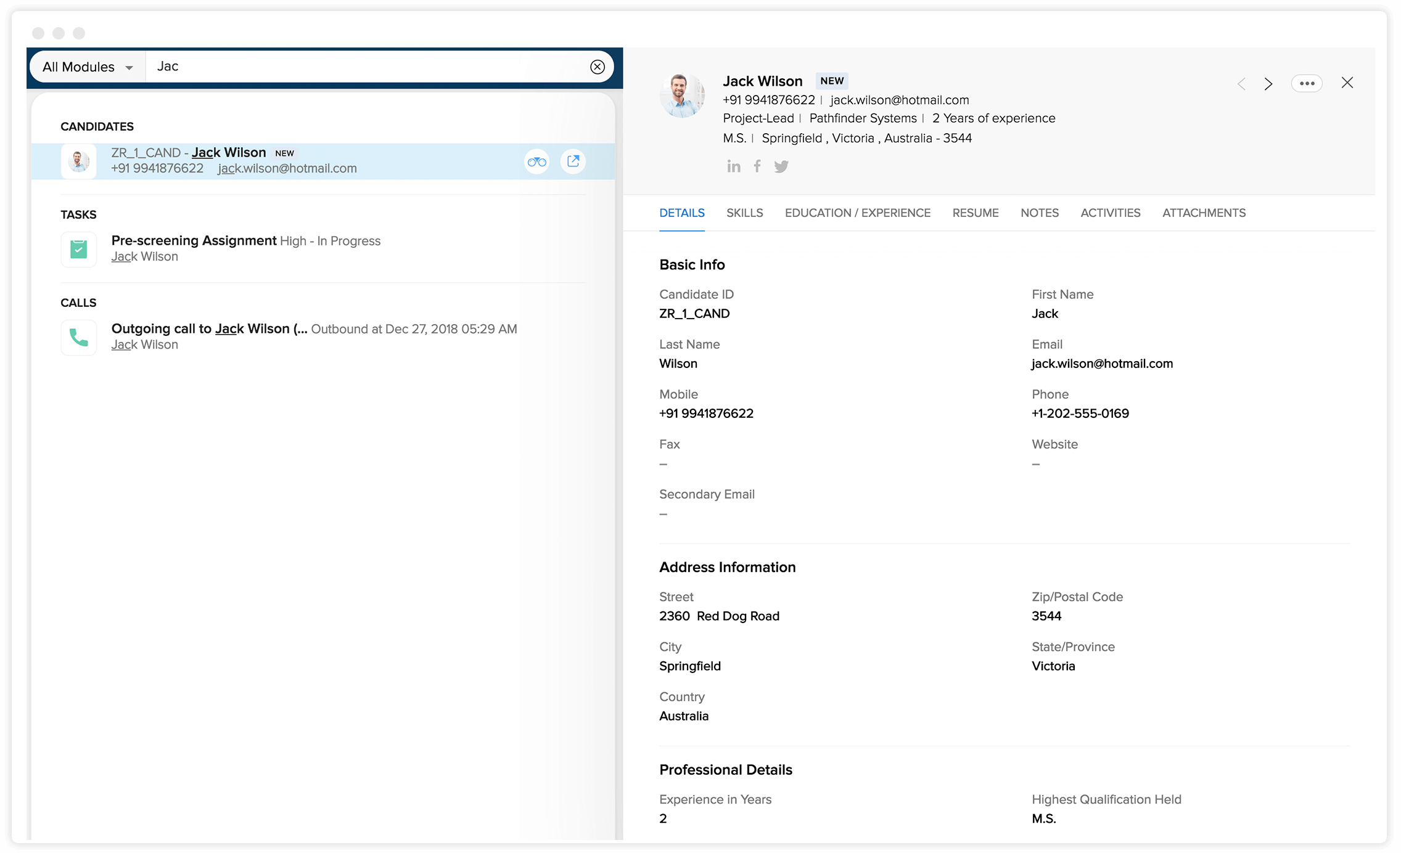Viewport: 1401px width, 853px height.
Task: Open the Education / Experience tab
Action: click(857, 213)
